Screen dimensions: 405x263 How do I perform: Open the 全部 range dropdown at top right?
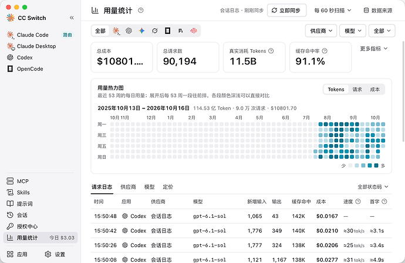(382, 31)
